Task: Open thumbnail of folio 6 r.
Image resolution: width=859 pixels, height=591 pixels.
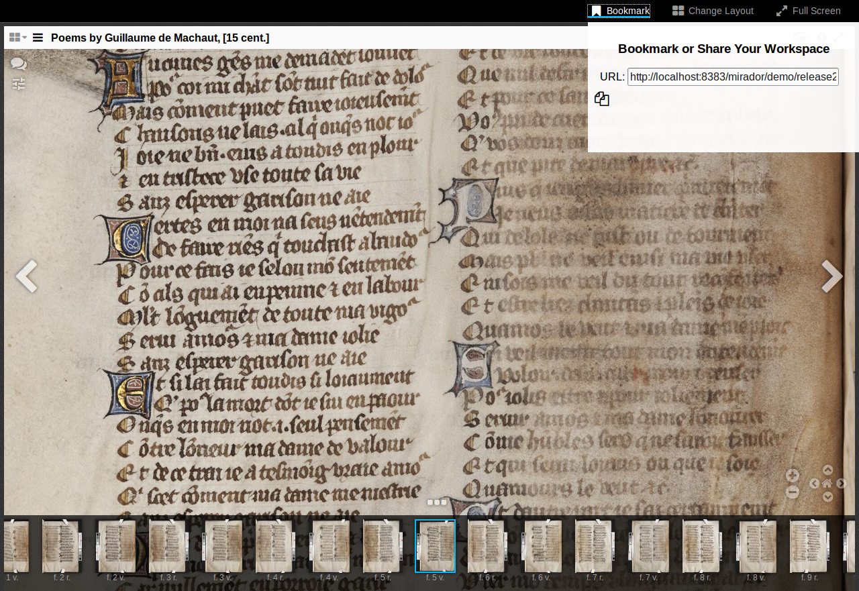Action: tap(488, 546)
